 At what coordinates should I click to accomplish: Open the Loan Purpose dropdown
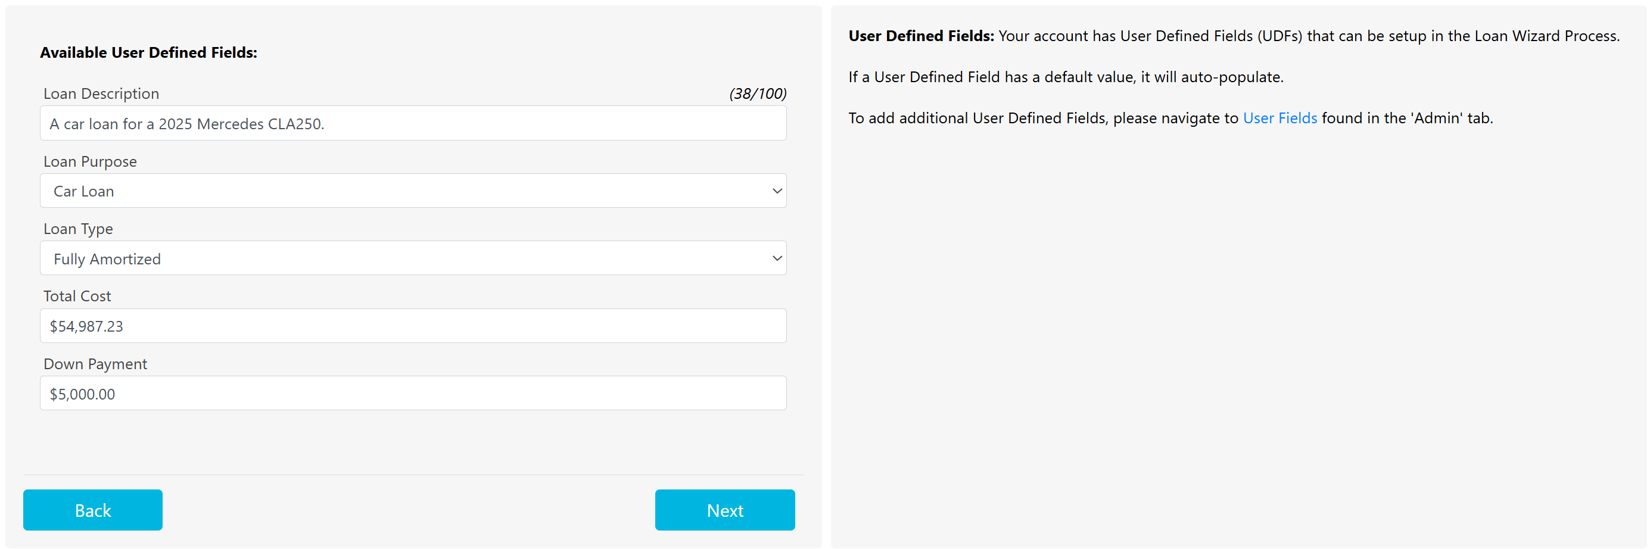(412, 191)
